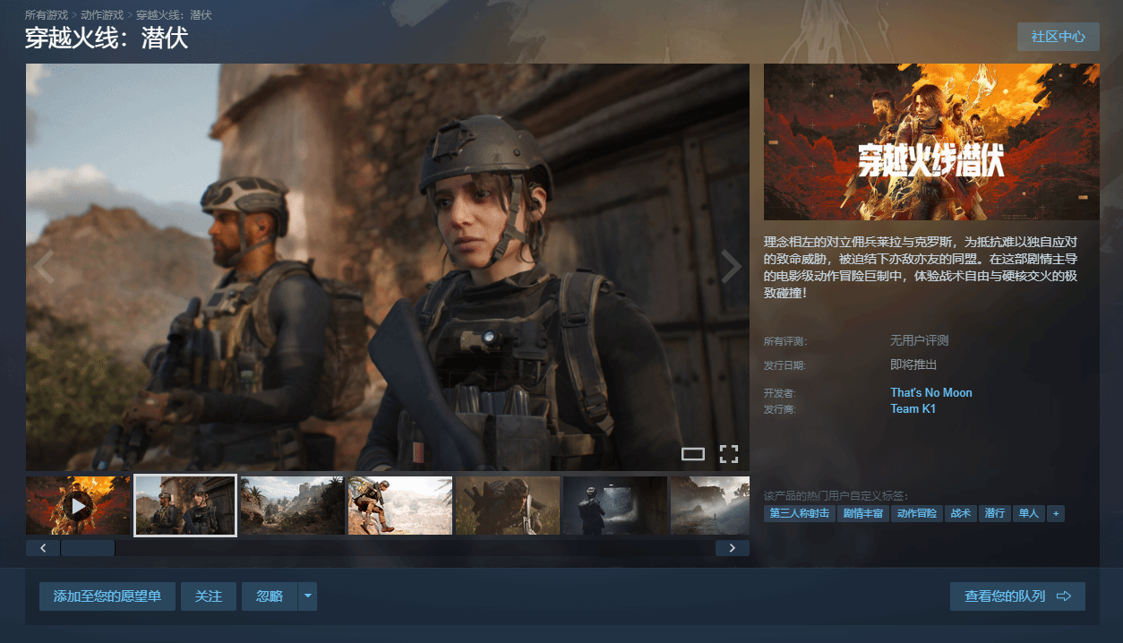This screenshot has width=1123, height=643.
Task: Click 即将推出 release date text
Action: (913, 364)
